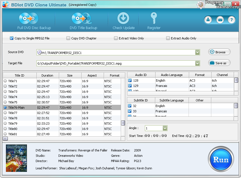Click the Check Update download icon
This screenshot has width=241, height=178.
[123, 18]
